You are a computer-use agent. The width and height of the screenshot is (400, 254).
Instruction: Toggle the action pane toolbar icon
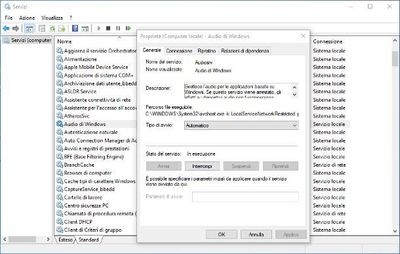coord(85,29)
